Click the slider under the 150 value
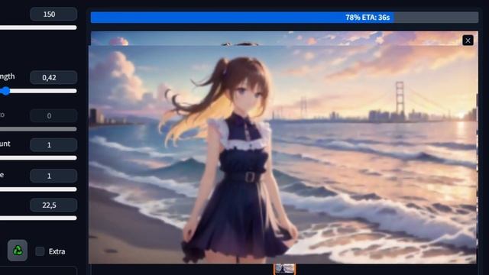The image size is (489, 275). point(38,27)
